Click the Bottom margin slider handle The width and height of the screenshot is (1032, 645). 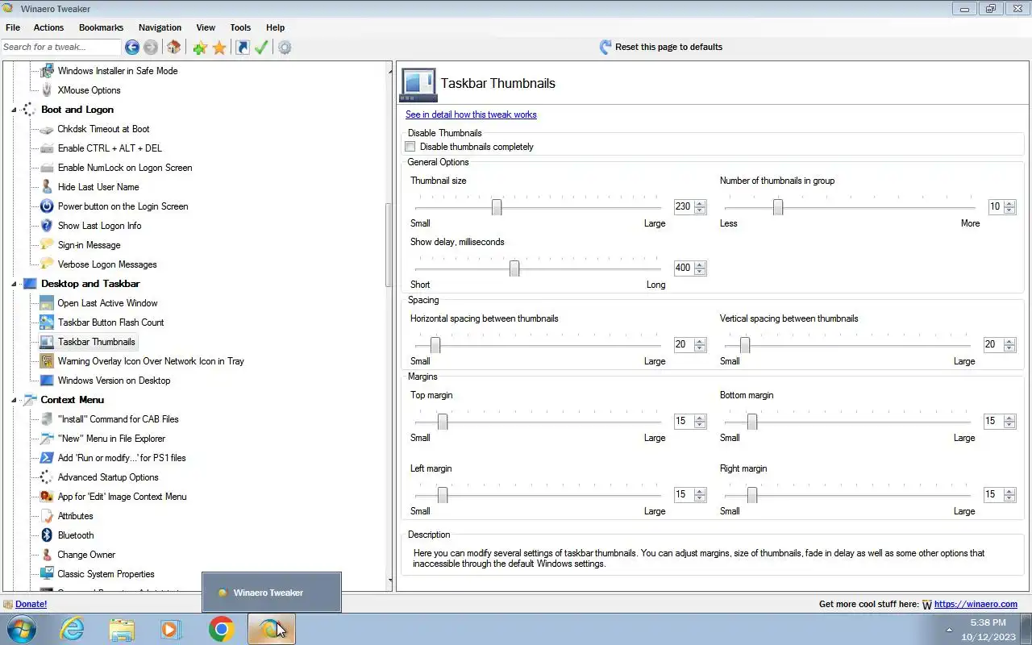752,422
